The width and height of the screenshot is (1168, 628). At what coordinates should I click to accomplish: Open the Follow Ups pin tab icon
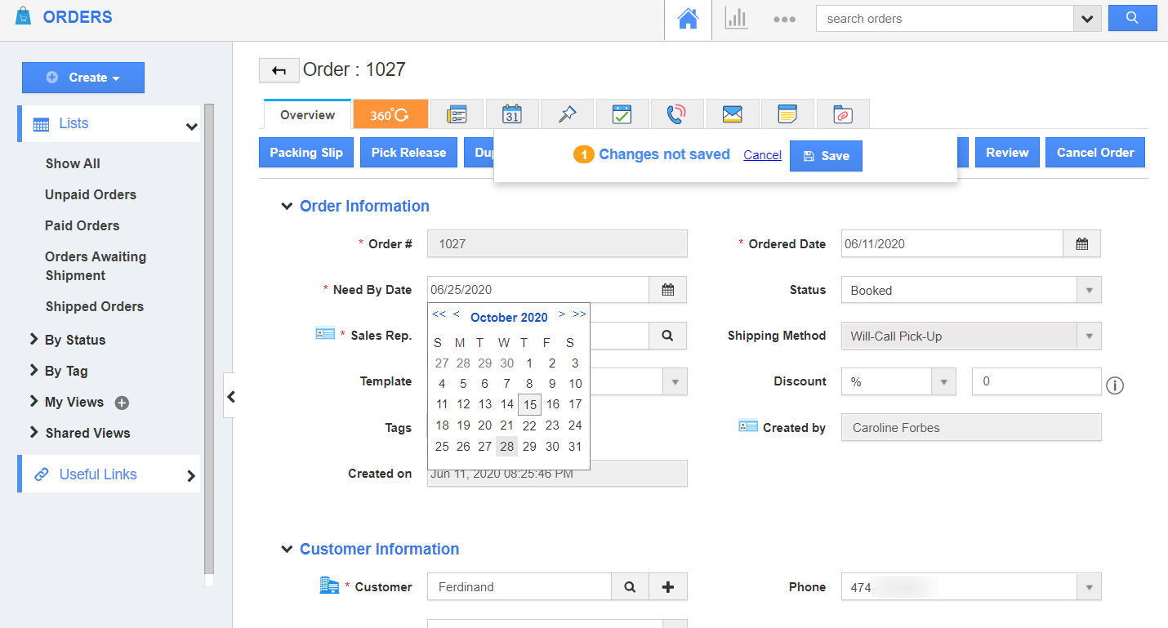coord(567,114)
